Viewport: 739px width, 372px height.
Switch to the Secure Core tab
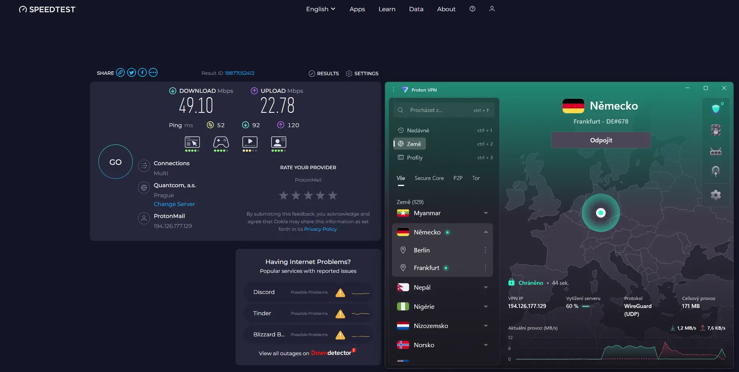pyautogui.click(x=429, y=178)
